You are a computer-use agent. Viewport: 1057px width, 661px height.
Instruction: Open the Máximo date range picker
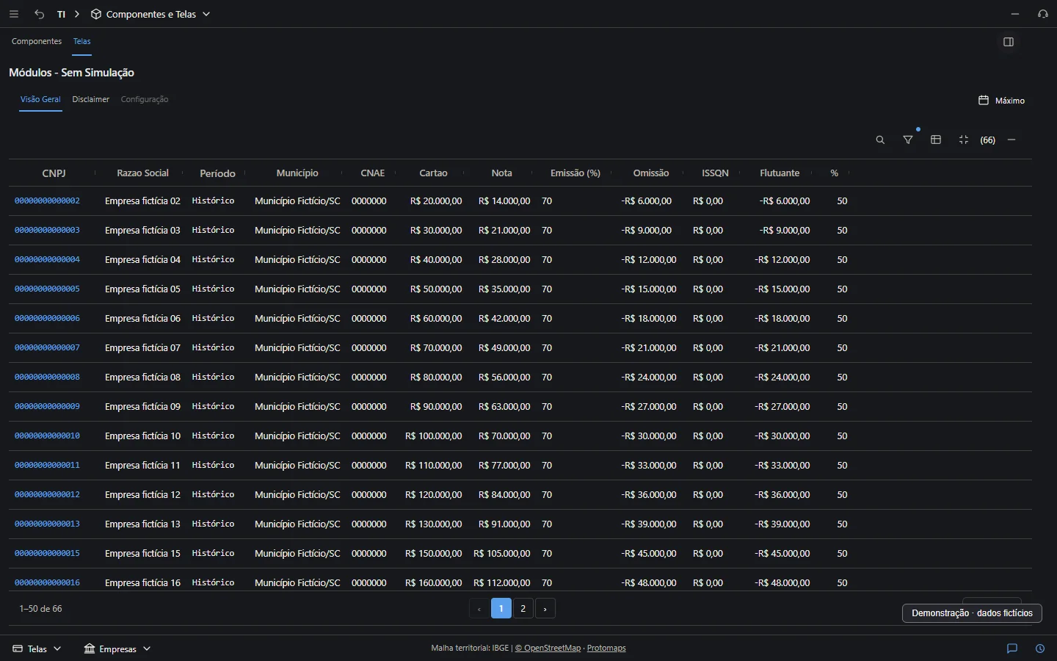click(1001, 101)
